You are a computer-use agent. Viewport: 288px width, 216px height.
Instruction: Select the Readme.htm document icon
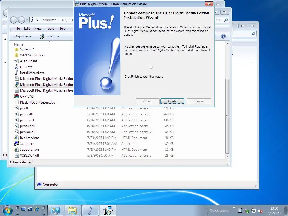tap(16, 138)
